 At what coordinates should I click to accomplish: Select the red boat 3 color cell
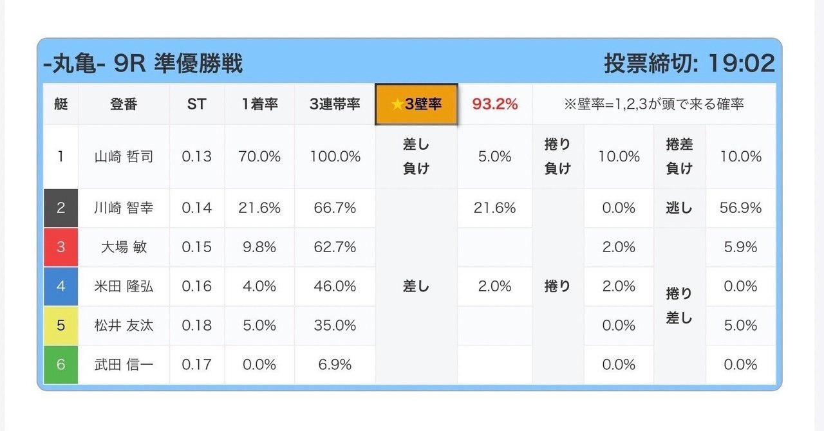61,247
